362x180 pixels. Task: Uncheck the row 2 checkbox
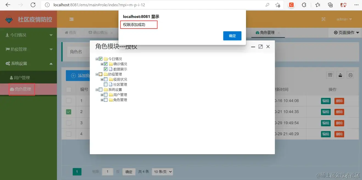click(69, 112)
